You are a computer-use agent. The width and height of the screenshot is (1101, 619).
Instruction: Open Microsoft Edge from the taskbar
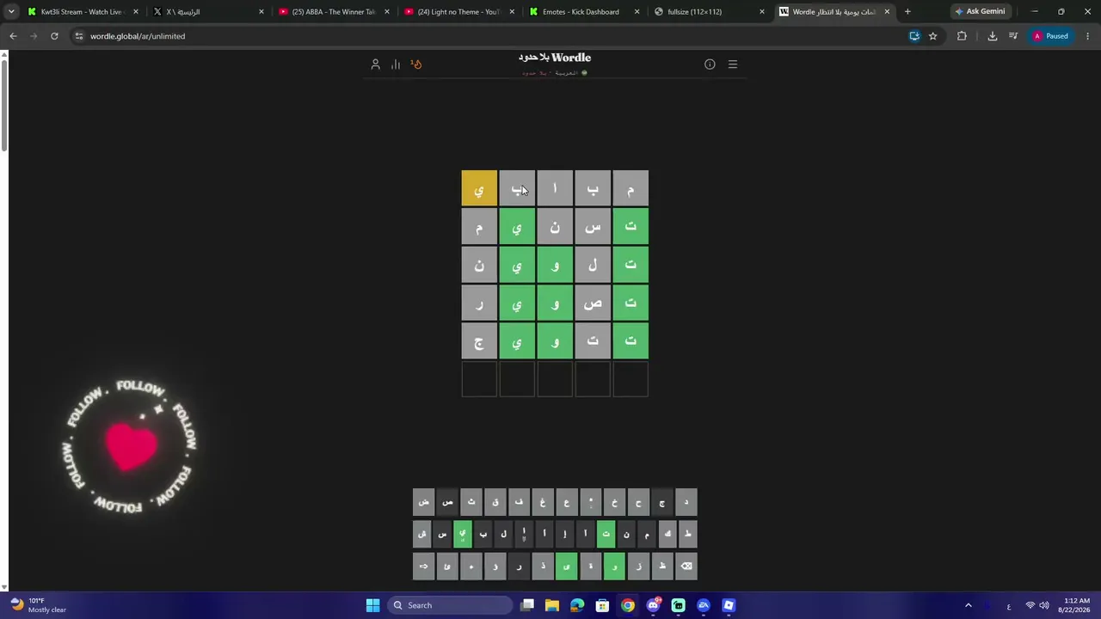click(577, 605)
